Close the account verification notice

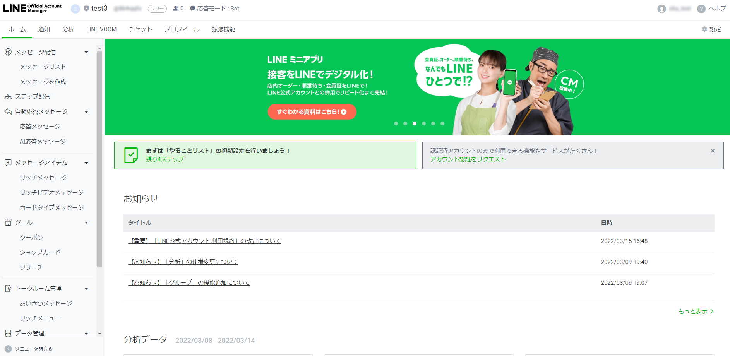713,151
